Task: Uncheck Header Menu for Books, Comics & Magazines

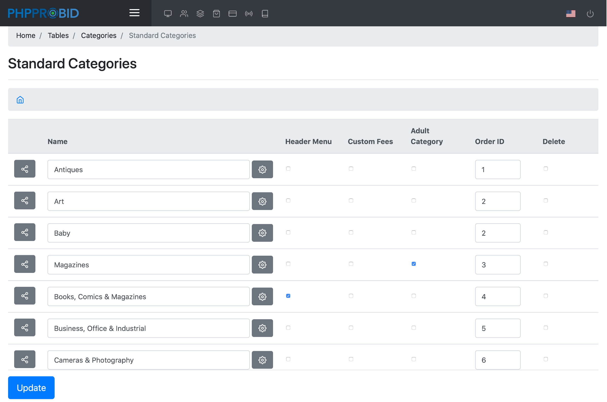Action: pyautogui.click(x=288, y=296)
